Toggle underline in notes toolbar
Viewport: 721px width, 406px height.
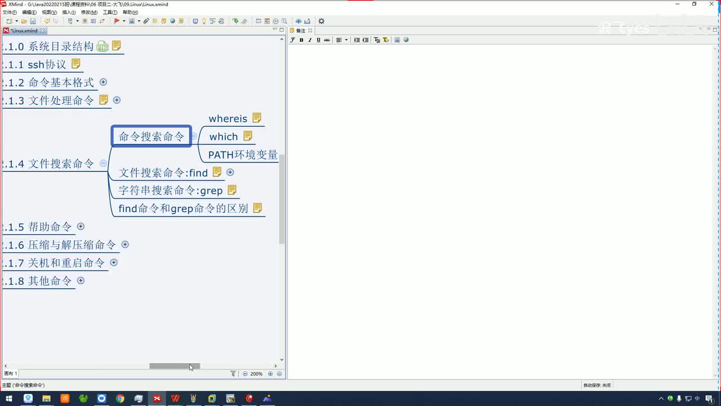318,40
